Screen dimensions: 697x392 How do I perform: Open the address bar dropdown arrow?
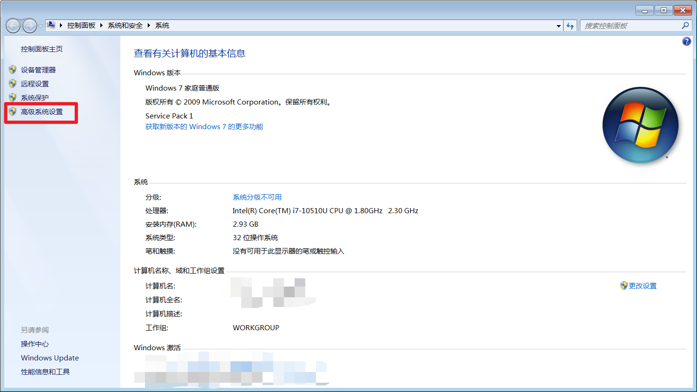558,26
